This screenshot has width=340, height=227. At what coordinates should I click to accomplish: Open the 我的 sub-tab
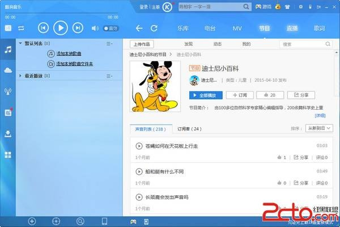(246, 44)
